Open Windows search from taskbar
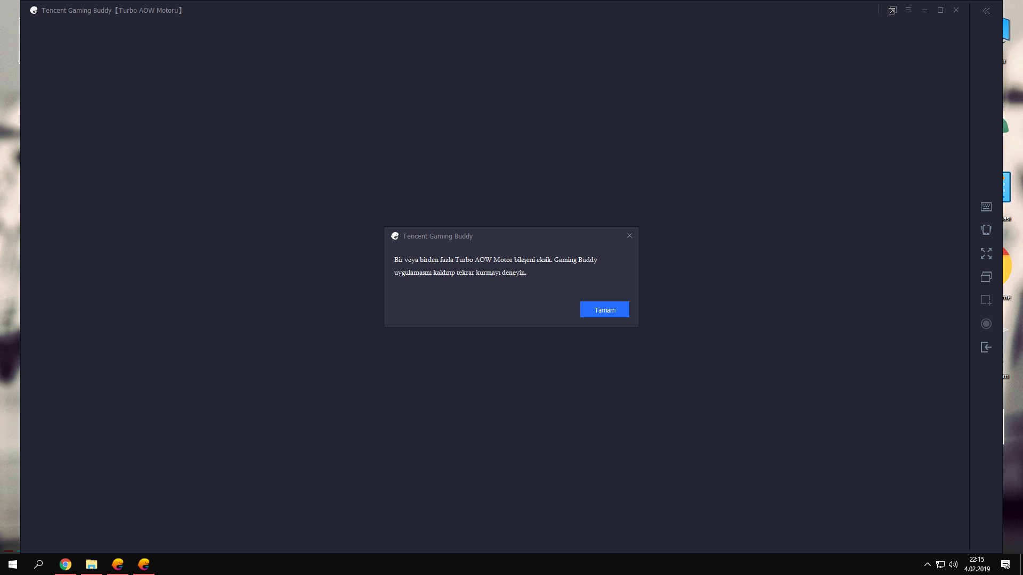The height and width of the screenshot is (575, 1023). (38, 564)
